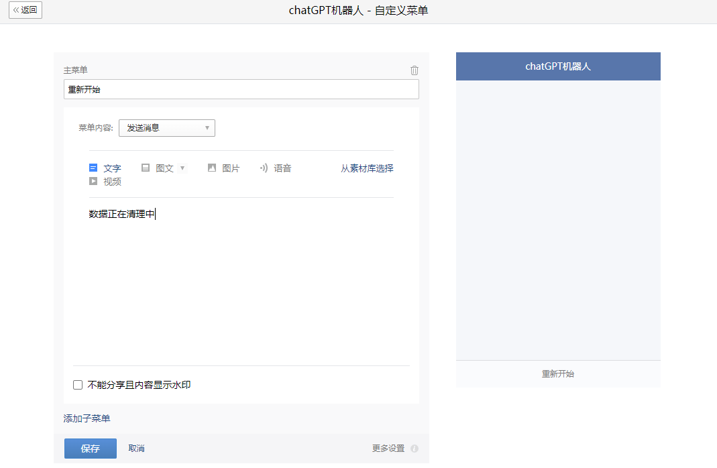Click into the message text area 数据正在清理中
The width and height of the screenshot is (717, 468).
pyautogui.click(x=241, y=281)
